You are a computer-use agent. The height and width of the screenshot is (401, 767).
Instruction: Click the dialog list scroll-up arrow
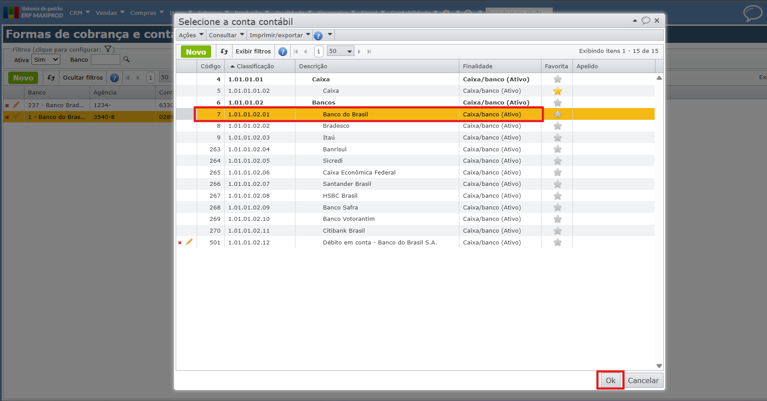click(659, 78)
